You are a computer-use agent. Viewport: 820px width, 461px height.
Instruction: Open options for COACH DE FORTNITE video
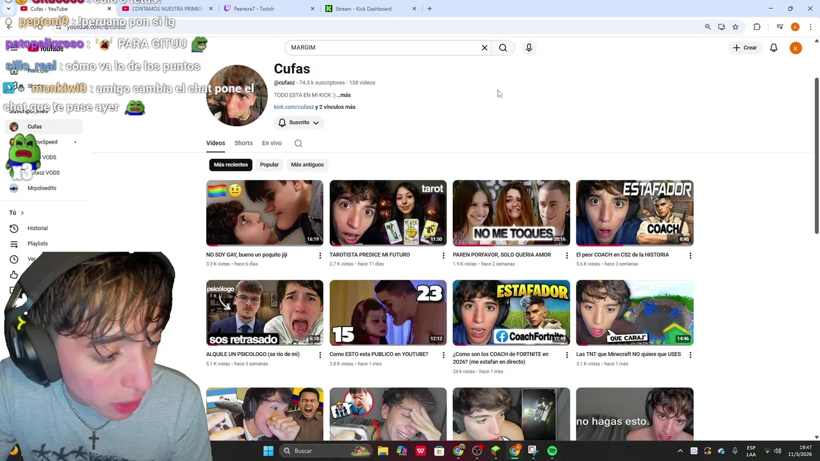click(x=566, y=355)
